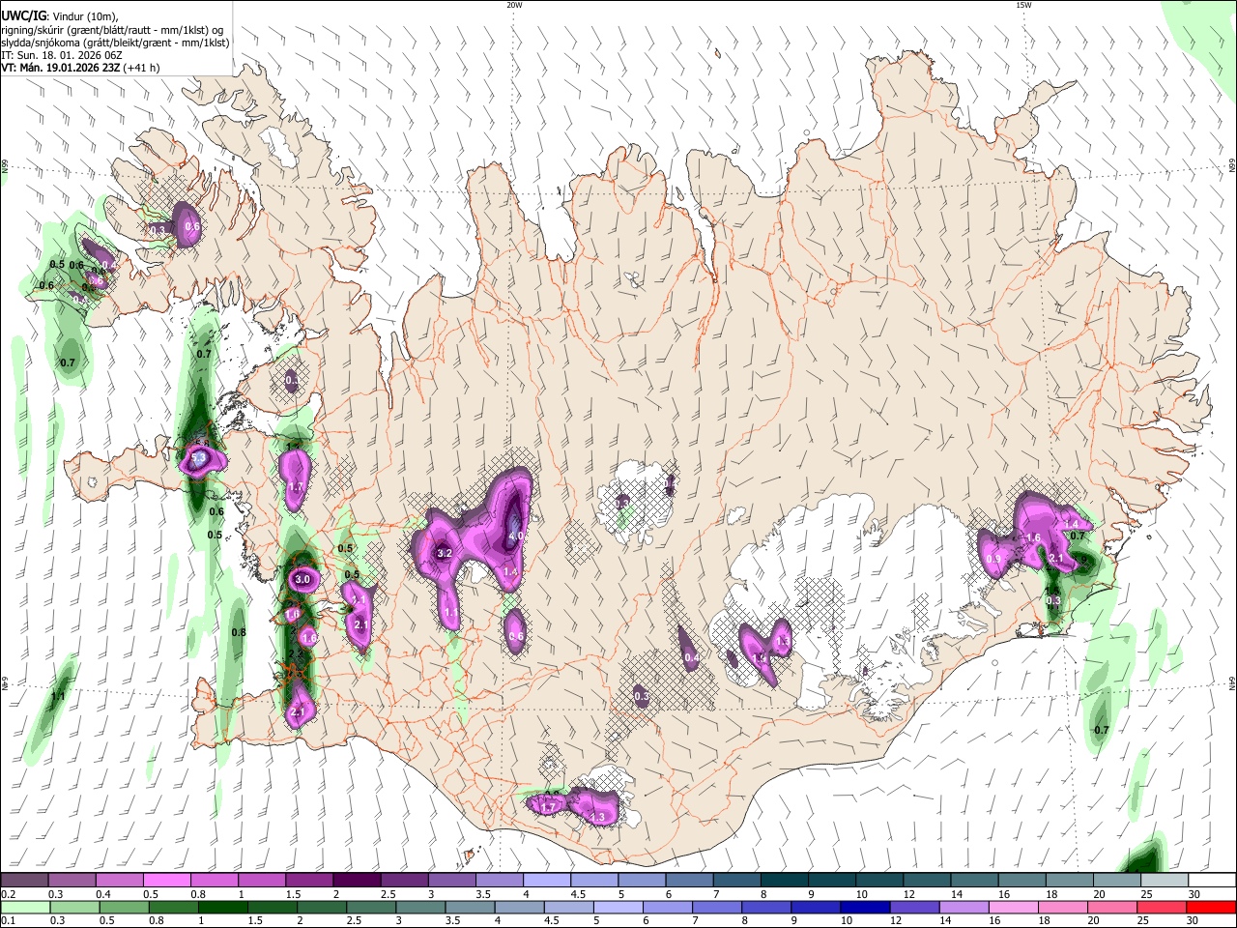Click the 4.0 snowfall value on map
The width and height of the screenshot is (1237, 928).
(516, 535)
